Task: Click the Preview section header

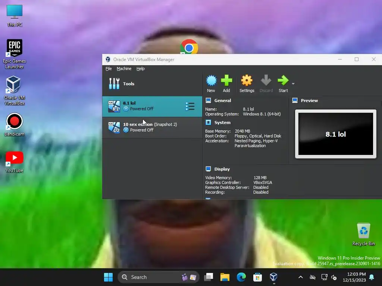Action: pos(309,101)
